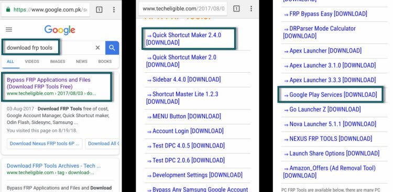Open tab switcher in the Google browser window
This screenshot has height=192, width=393.
99,10
